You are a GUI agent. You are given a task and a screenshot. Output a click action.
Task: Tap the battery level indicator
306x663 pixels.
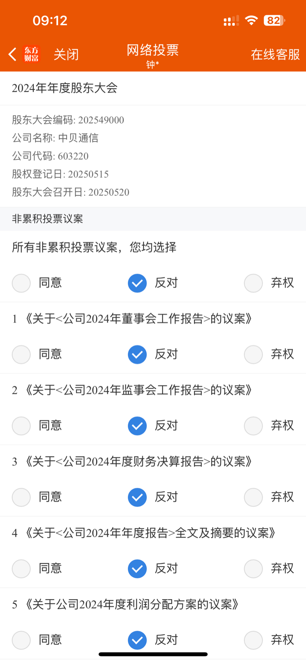pos(274,20)
